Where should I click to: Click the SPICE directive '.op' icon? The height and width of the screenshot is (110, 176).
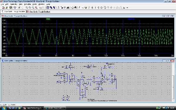(127, 8)
